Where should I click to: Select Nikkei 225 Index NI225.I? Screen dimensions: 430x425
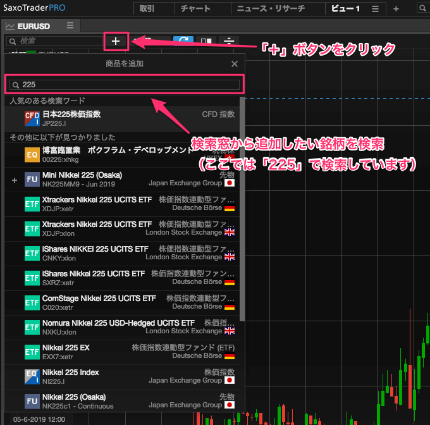122,377
